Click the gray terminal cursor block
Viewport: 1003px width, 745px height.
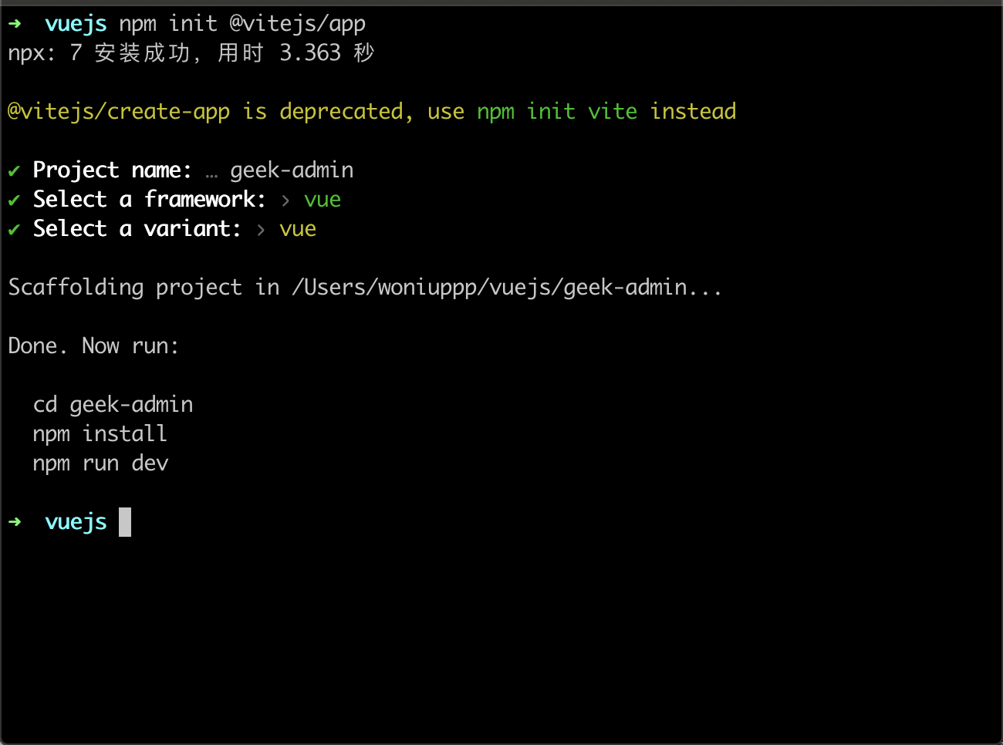125,522
